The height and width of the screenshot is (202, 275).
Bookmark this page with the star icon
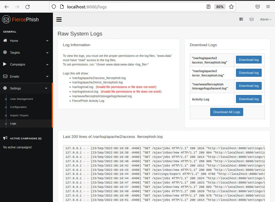(231, 7)
